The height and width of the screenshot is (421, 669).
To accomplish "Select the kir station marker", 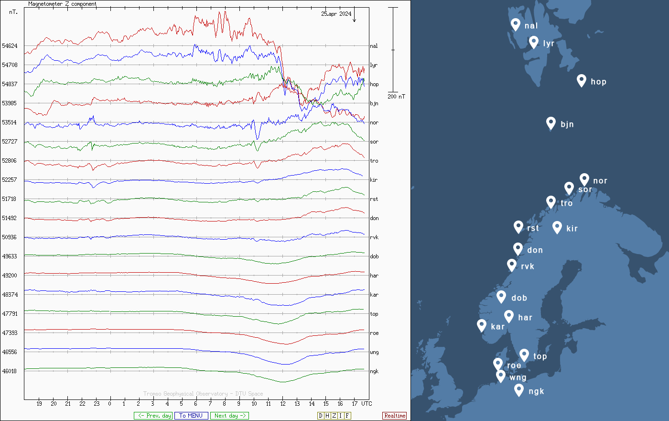I will click(557, 227).
